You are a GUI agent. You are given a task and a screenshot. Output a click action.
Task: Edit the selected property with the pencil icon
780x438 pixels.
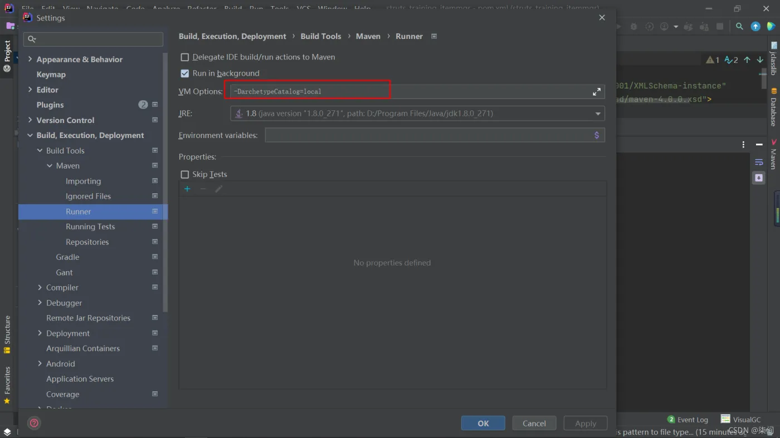pyautogui.click(x=219, y=189)
